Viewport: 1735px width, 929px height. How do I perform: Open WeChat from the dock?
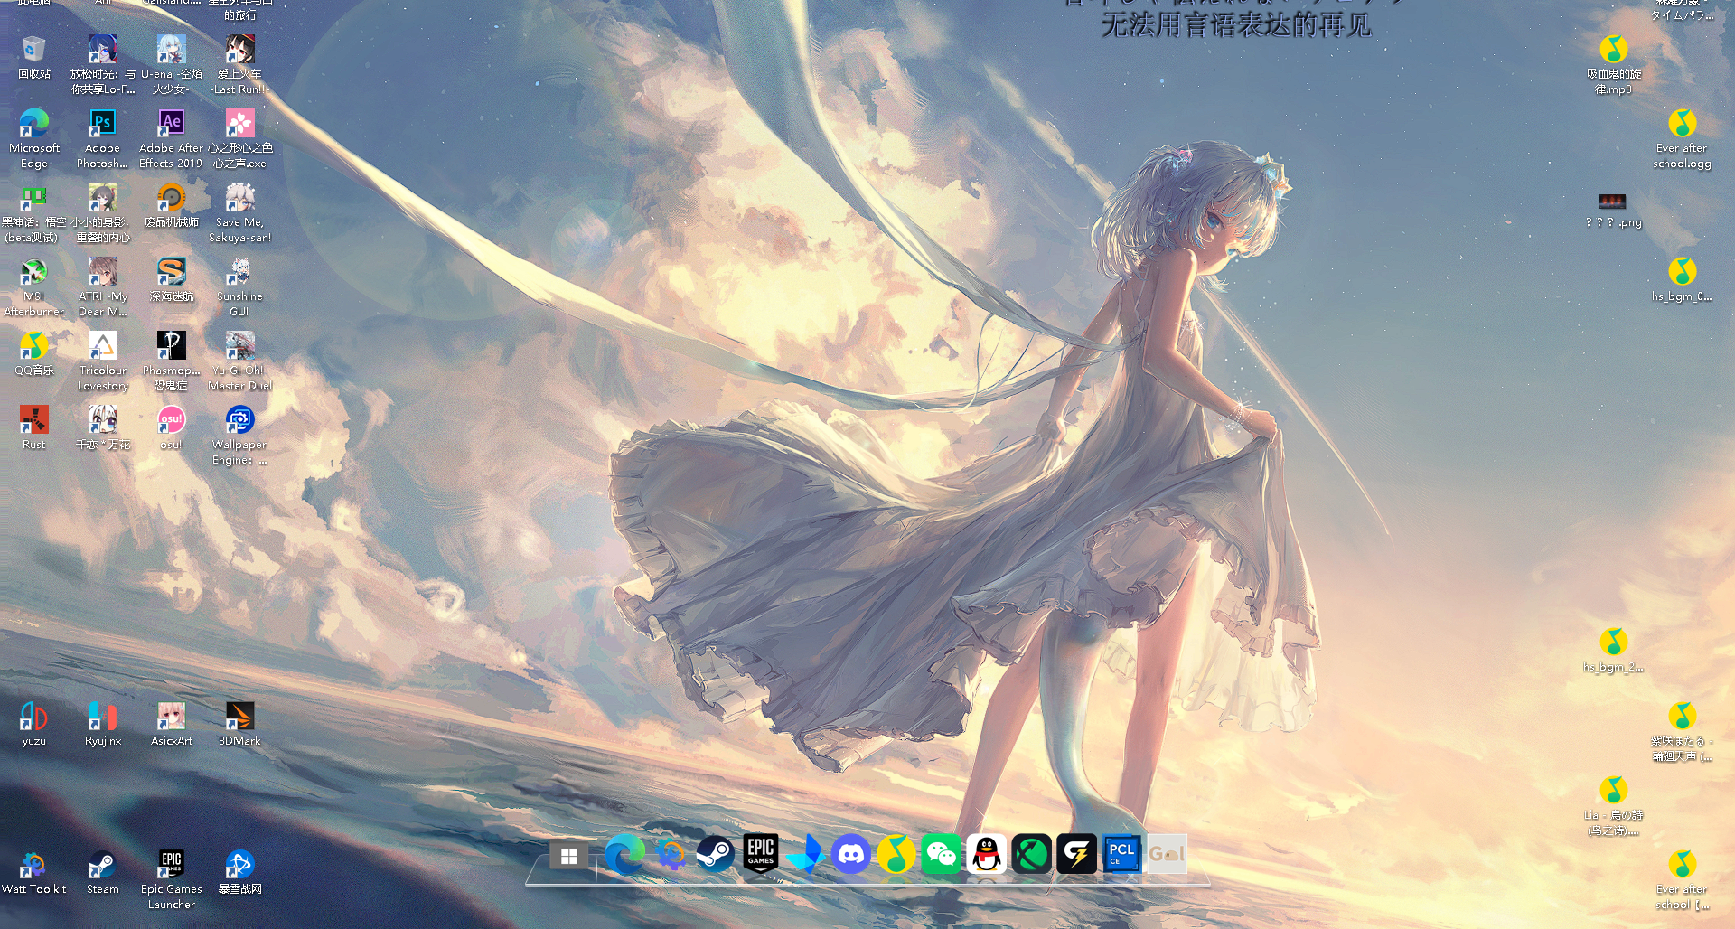click(x=941, y=854)
